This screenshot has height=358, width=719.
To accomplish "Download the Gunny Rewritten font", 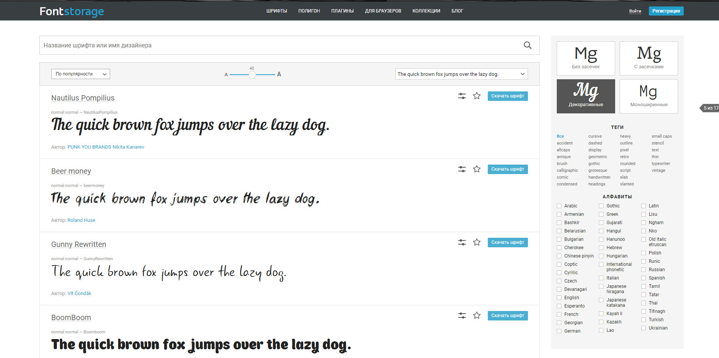I will 508,242.
